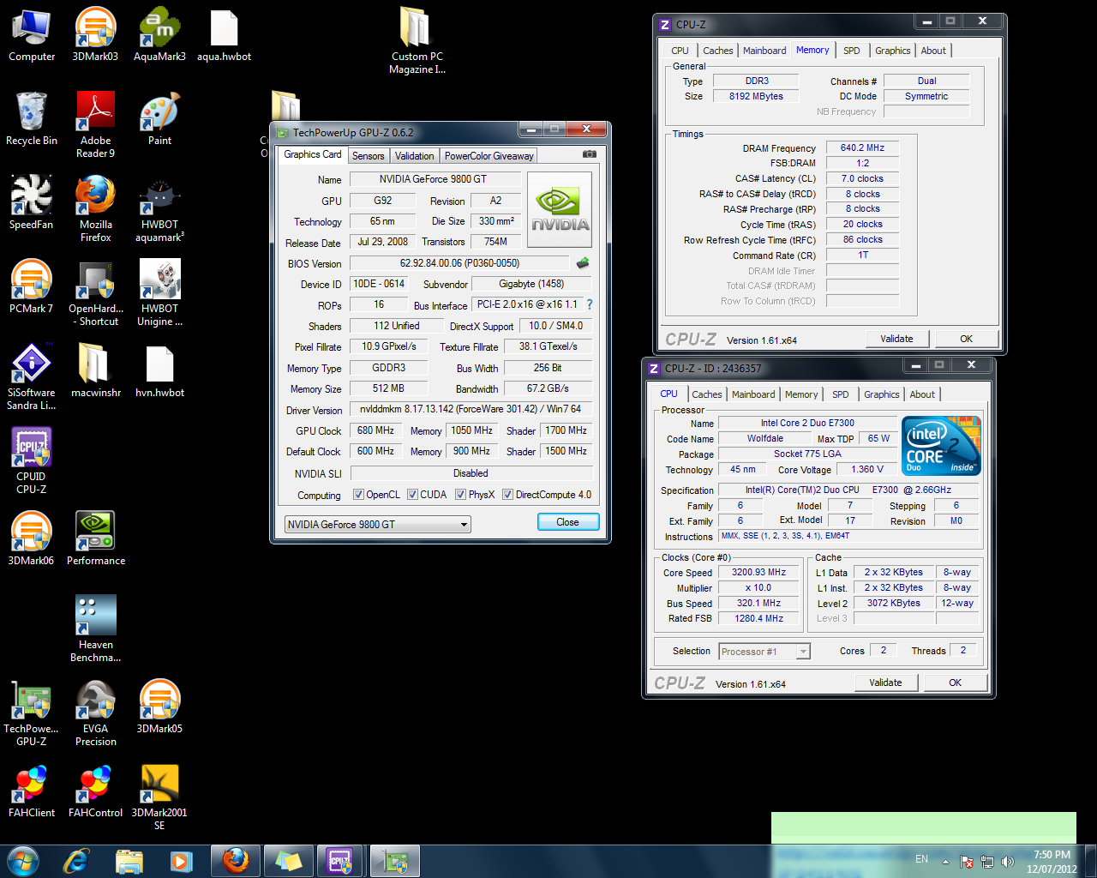Open HWBOT Unigine shortcut

pyautogui.click(x=159, y=292)
